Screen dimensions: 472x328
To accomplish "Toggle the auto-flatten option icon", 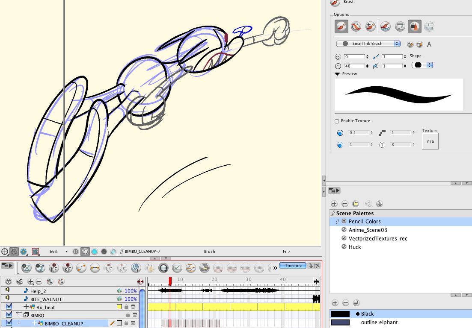I will tap(400, 26).
